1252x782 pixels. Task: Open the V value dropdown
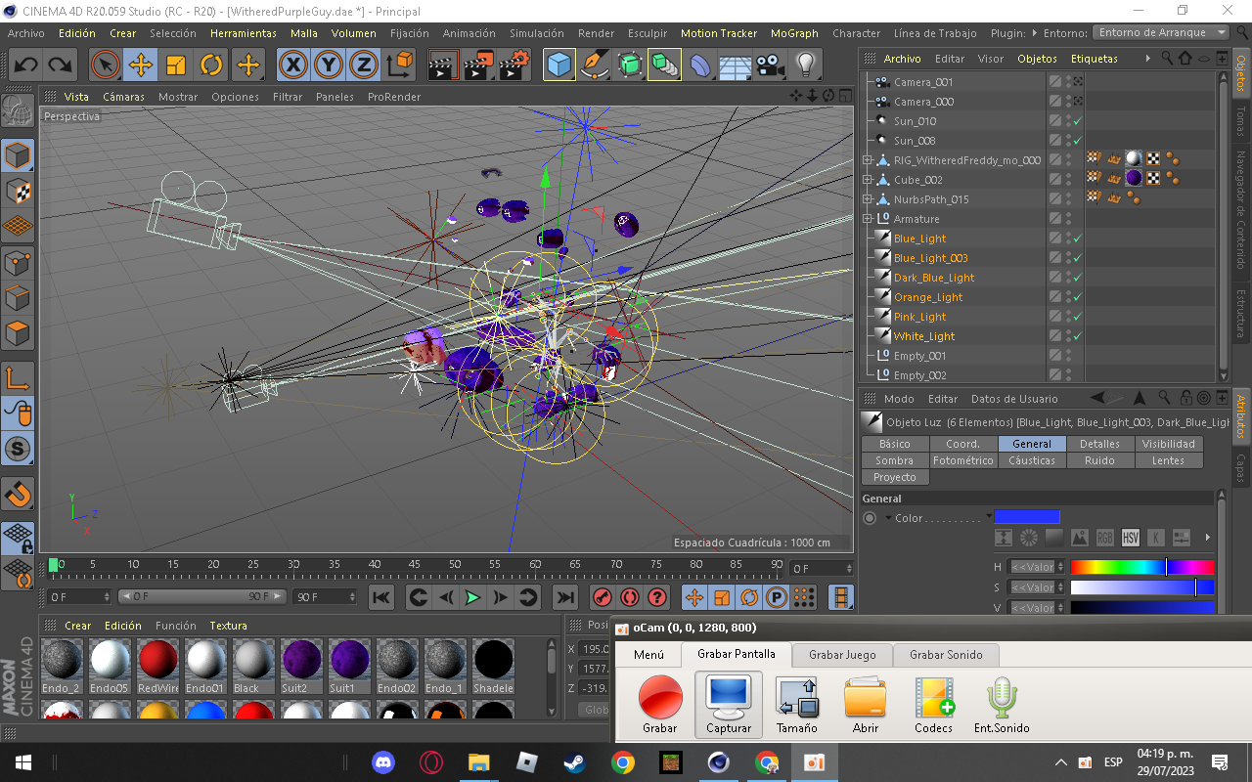[x=1037, y=608]
